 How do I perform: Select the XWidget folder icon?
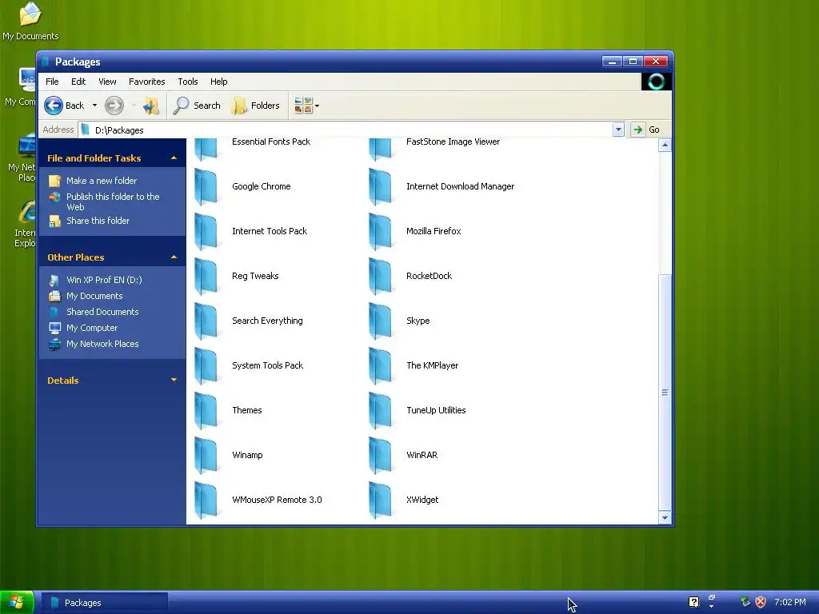[380, 500]
